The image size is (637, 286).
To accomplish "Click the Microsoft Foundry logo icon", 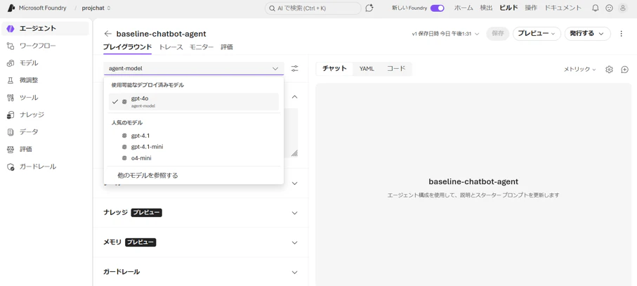I will coord(11,8).
